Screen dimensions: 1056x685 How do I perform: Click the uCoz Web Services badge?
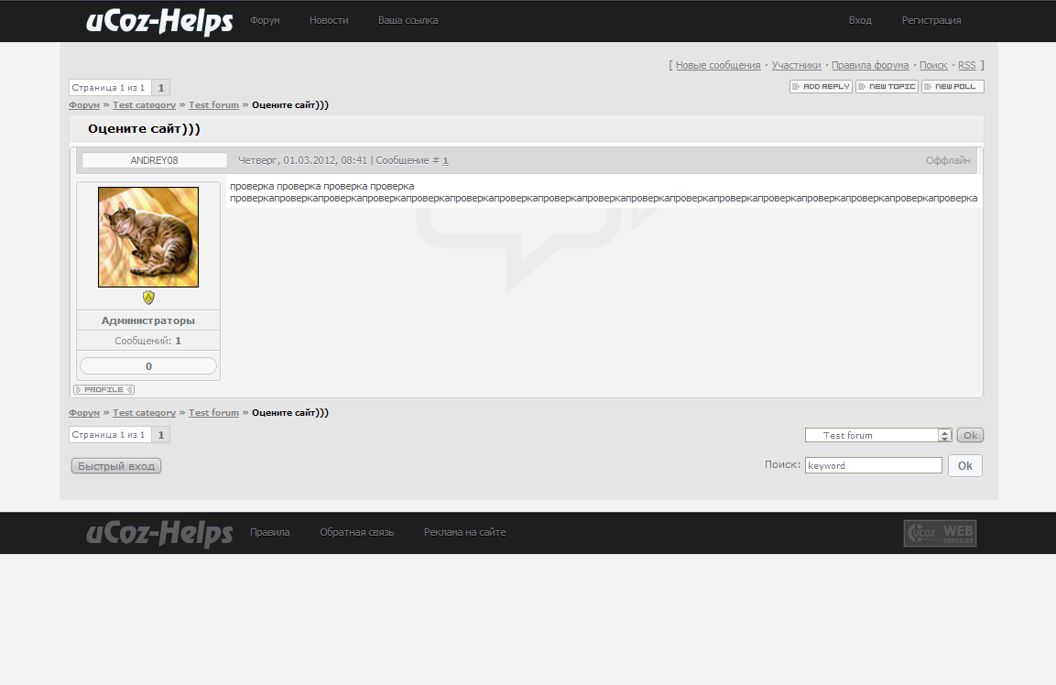[940, 533]
